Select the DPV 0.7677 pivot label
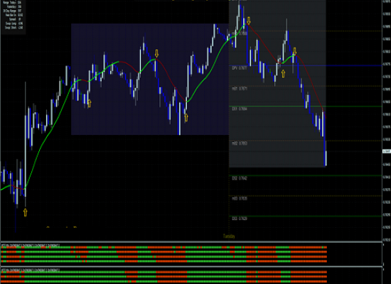This screenshot has width=391, height=284. [240, 67]
